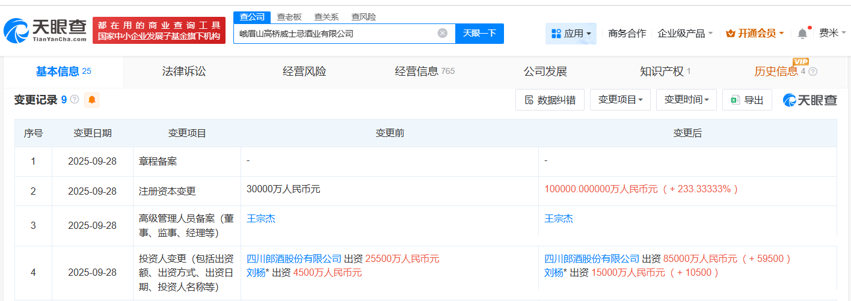This screenshot has width=851, height=301.
Task: Open the 变更时间 filter dropdown
Action: 686,100
